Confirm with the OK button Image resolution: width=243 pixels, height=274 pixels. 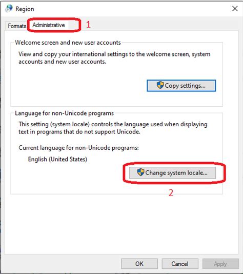[139, 264]
